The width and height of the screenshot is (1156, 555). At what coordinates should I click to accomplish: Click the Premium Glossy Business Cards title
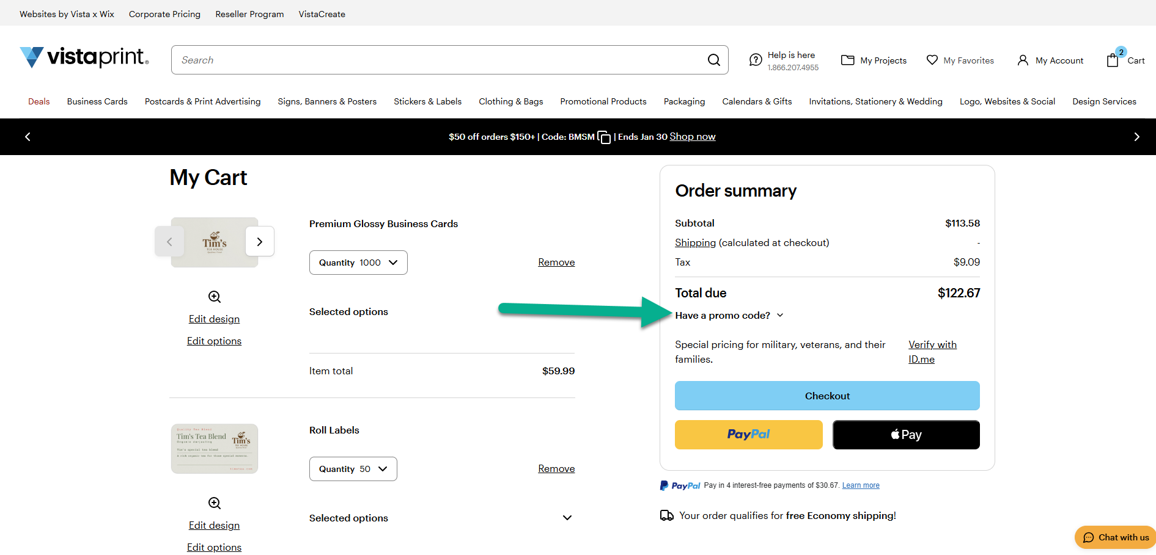(x=383, y=224)
